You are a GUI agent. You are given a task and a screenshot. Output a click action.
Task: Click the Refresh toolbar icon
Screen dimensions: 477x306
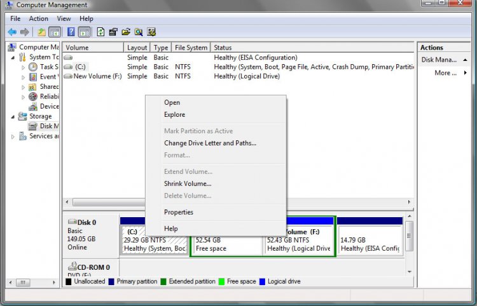click(x=100, y=32)
